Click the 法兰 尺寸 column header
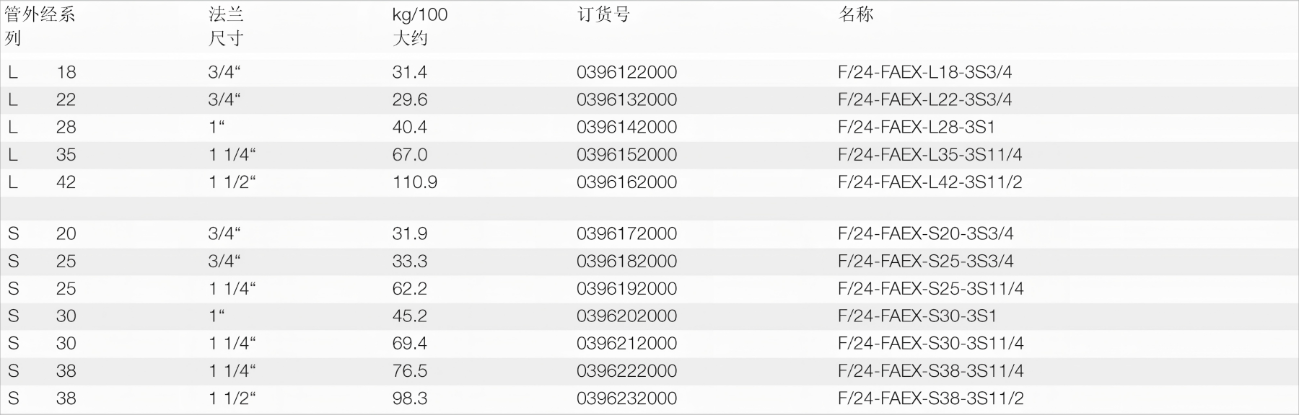The width and height of the screenshot is (1299, 415). (x=225, y=26)
